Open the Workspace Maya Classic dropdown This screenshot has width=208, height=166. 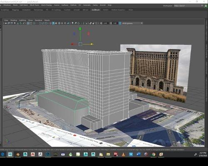pyautogui.click(x=188, y=6)
